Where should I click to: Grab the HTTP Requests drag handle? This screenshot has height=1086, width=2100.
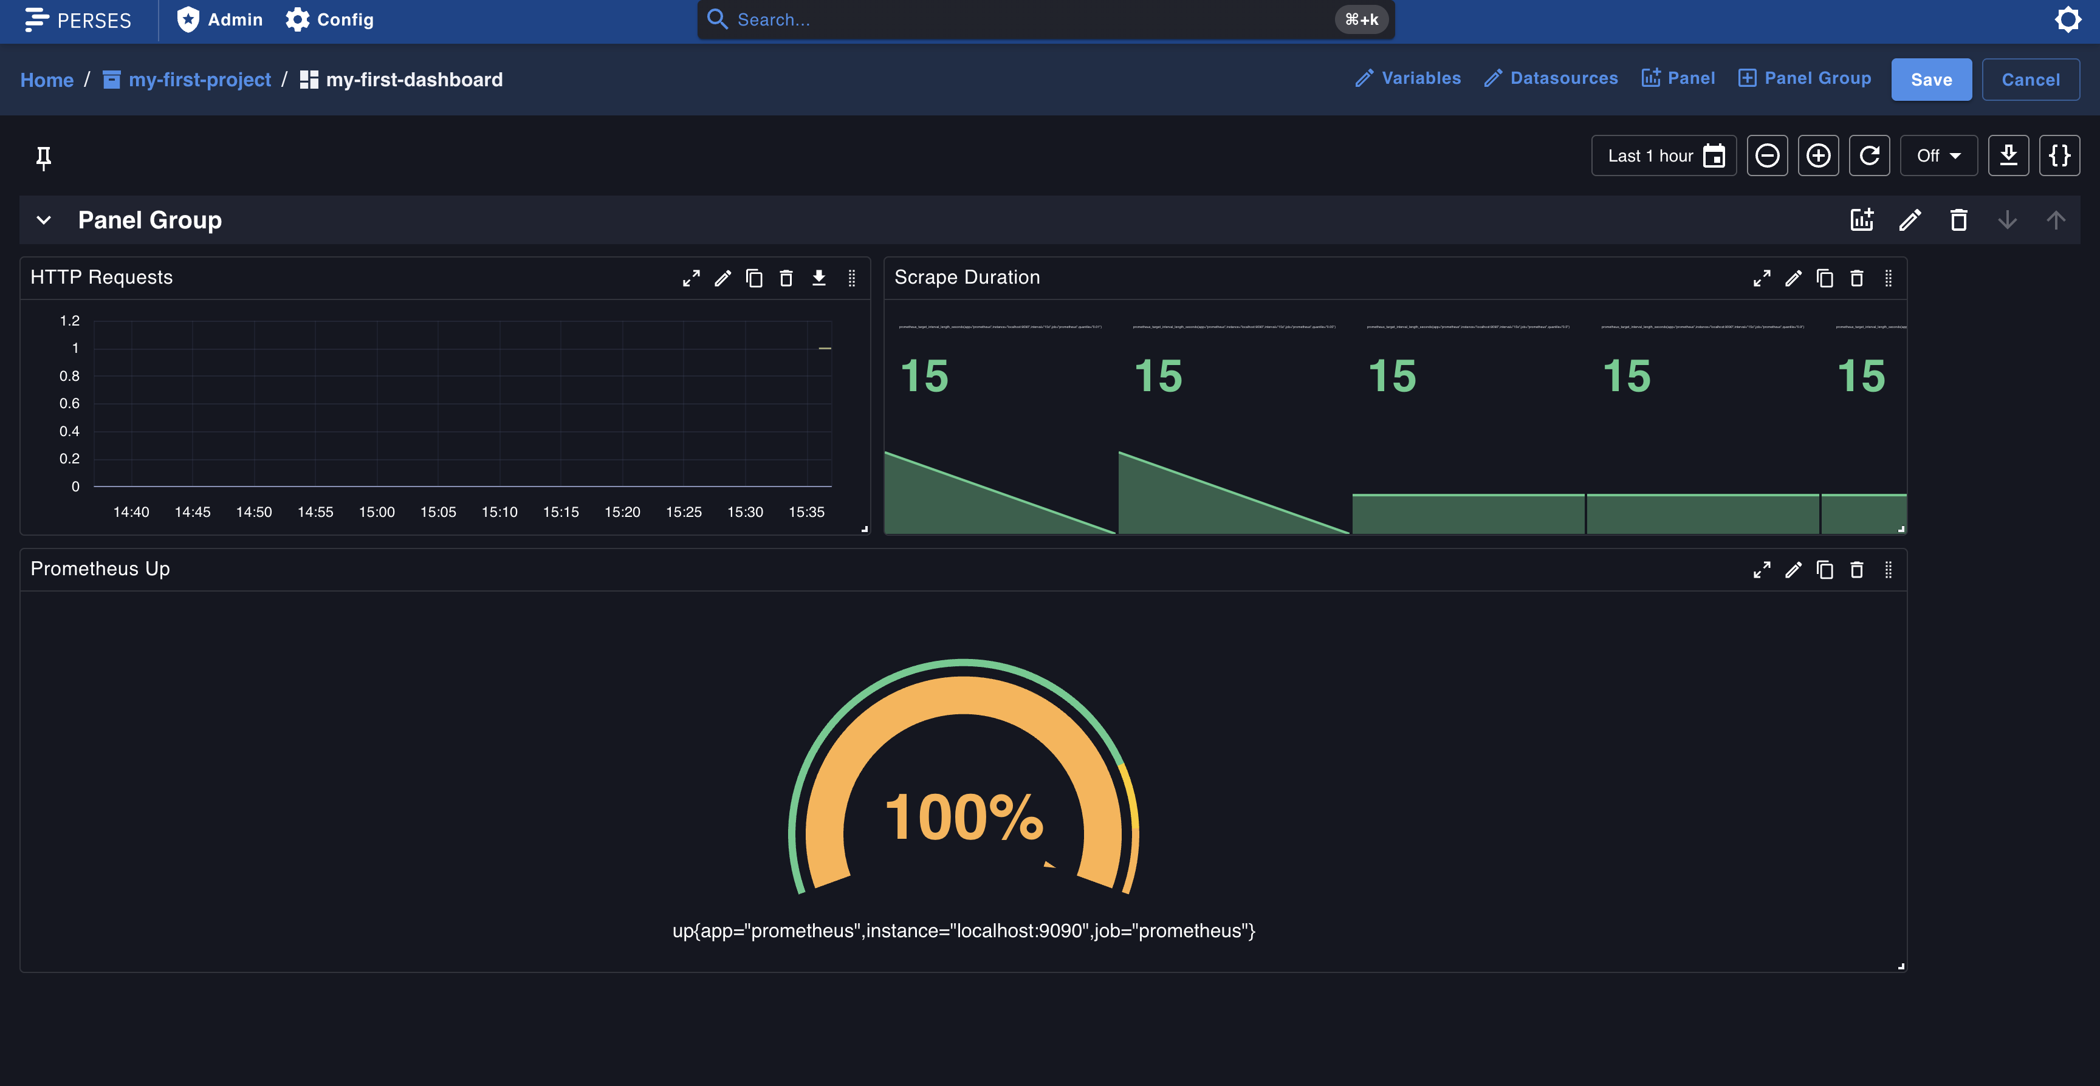coord(852,279)
